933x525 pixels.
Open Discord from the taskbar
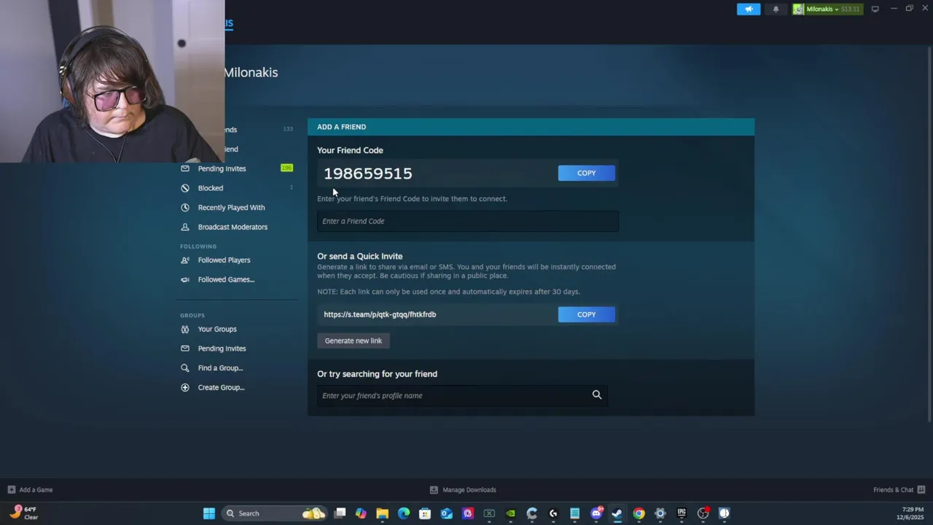[596, 513]
